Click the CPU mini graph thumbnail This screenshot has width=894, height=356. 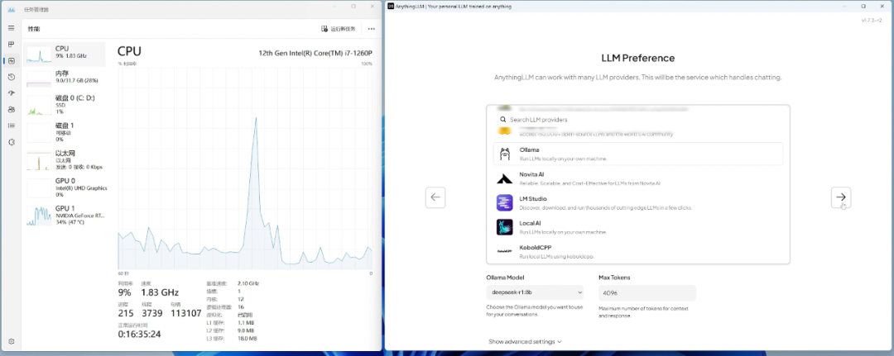pyautogui.click(x=39, y=54)
